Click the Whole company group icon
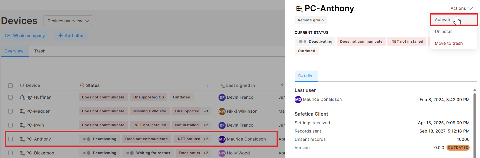Viewport: 480px width, 158px height. coord(8,36)
